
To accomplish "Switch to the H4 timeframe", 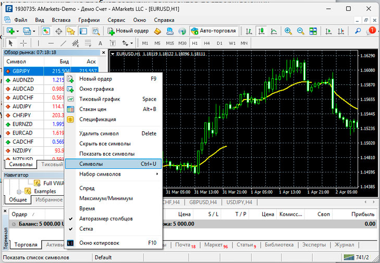I will 207,43.
